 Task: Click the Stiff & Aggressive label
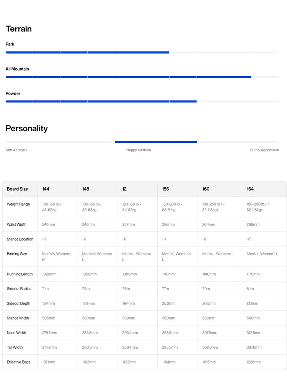[x=264, y=150]
